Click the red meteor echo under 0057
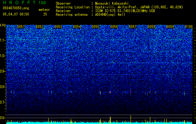The height and width of the screenshot is (124, 196). point(131,92)
